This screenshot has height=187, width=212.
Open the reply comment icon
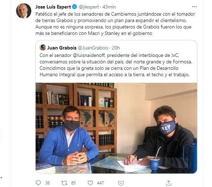(x=38, y=183)
